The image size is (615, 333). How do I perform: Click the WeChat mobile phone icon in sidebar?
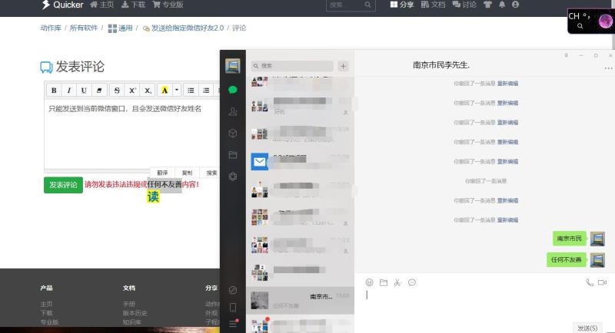click(233, 308)
